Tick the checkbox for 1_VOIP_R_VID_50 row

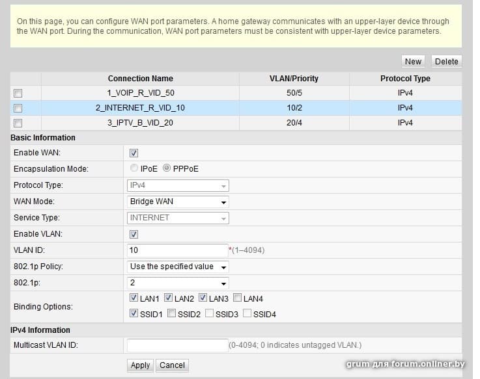pos(18,94)
